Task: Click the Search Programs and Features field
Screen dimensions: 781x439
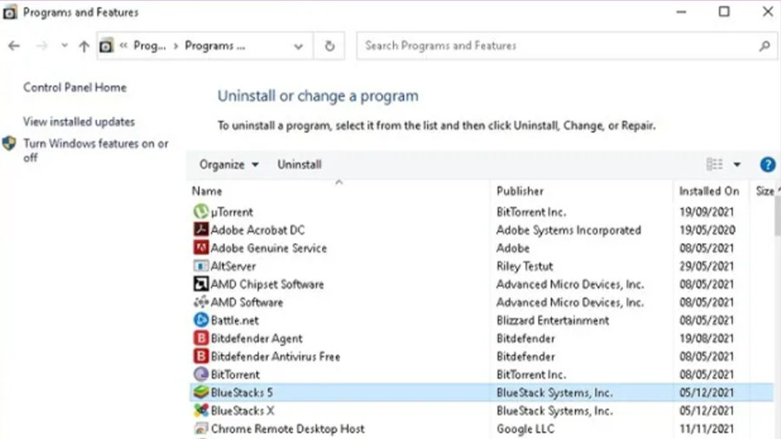Action: click(x=567, y=46)
